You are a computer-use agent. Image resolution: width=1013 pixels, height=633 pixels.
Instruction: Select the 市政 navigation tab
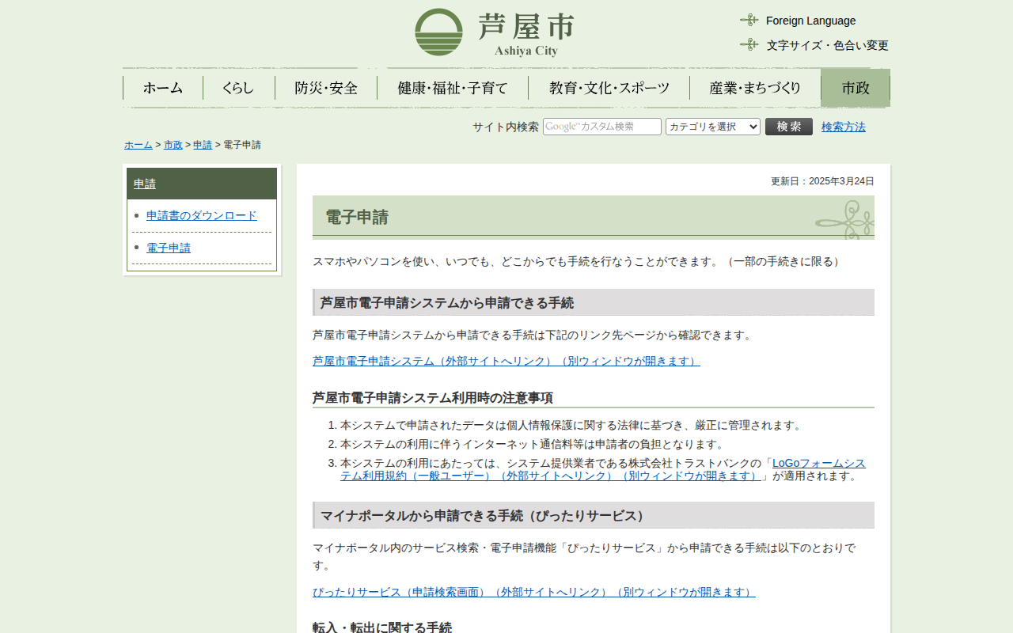coord(855,88)
